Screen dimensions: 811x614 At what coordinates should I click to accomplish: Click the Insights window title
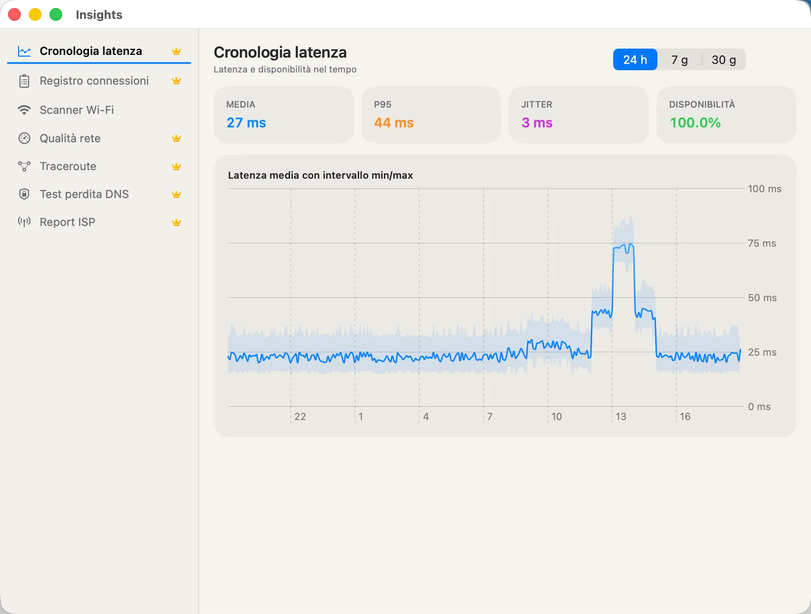click(x=99, y=15)
